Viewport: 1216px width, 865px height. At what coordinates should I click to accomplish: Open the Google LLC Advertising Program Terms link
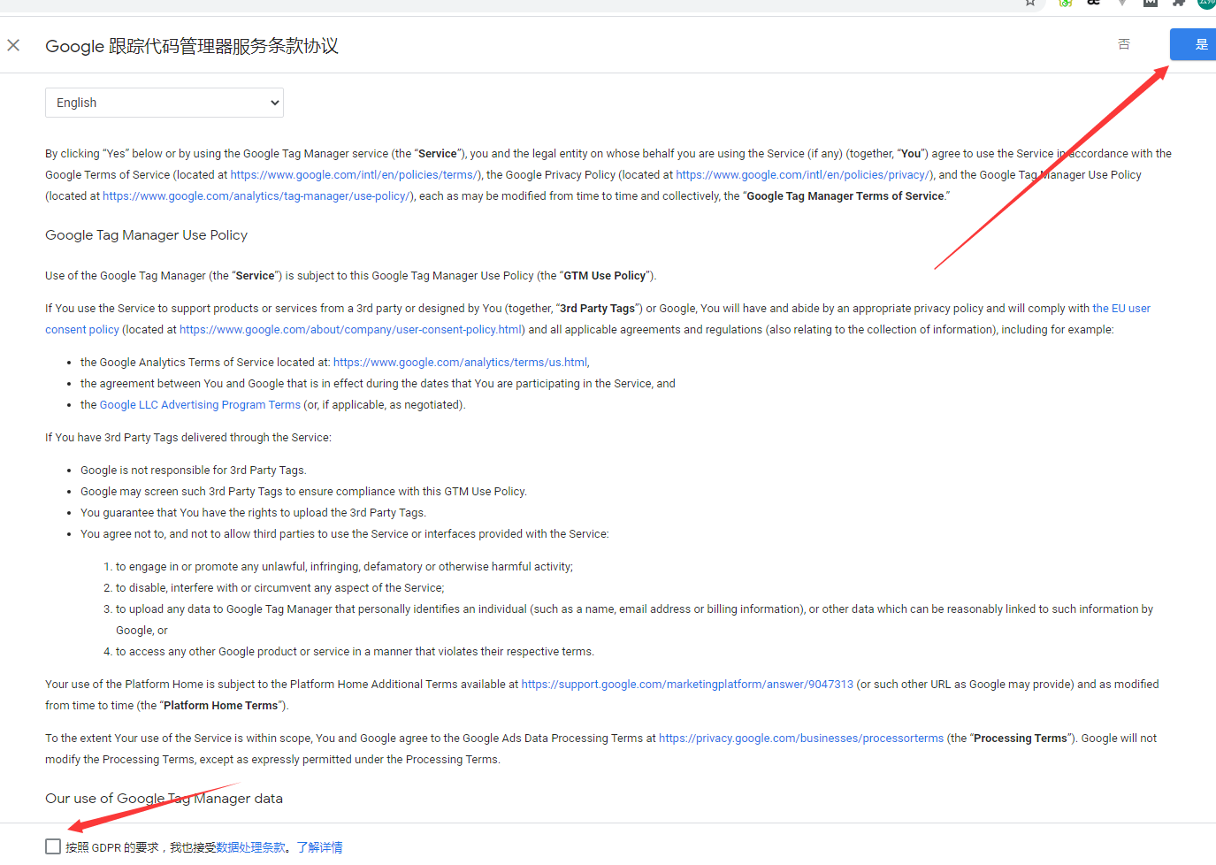[200, 405]
